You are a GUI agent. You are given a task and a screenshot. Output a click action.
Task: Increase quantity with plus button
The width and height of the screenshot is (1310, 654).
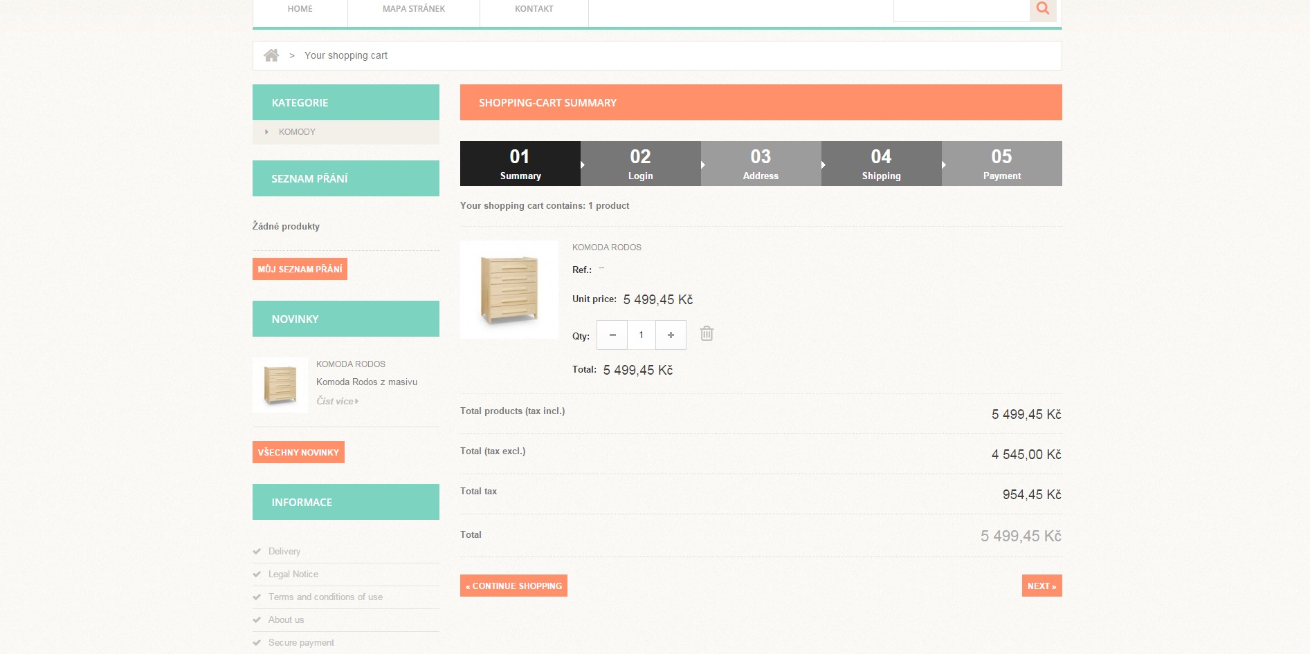click(x=671, y=335)
